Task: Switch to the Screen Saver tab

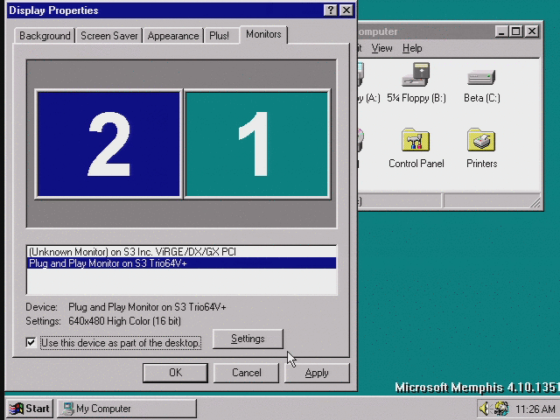Action: tap(108, 36)
